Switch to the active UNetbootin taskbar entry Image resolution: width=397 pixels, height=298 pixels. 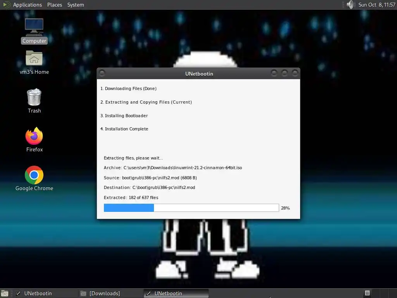(x=176, y=293)
